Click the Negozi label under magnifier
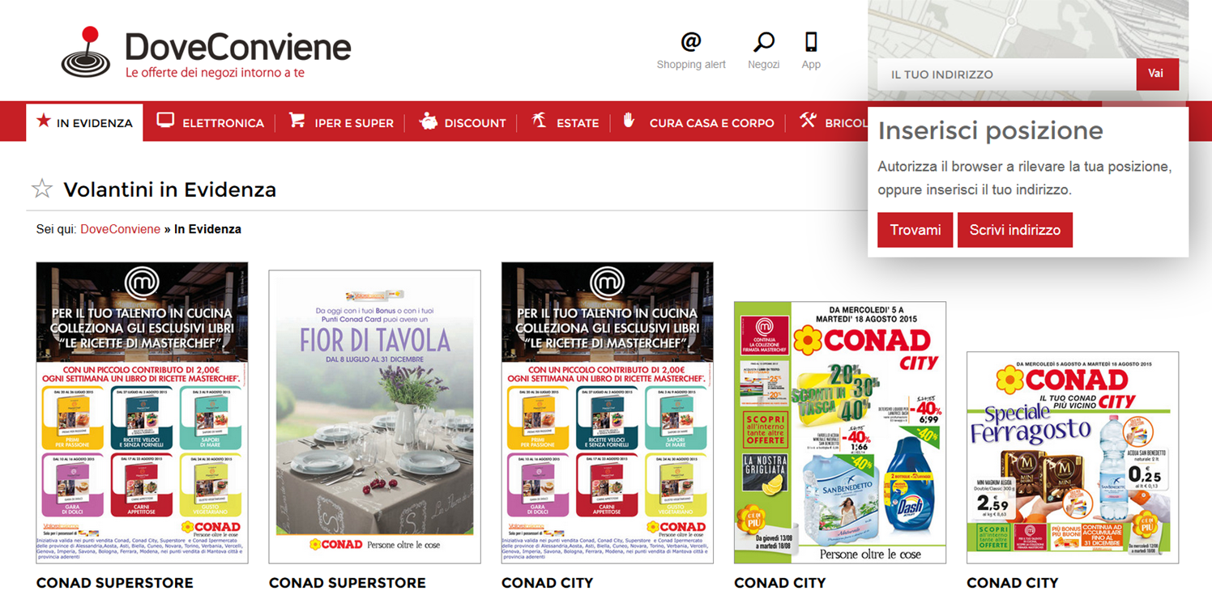Screen dimensions: 1212x599 764,65
